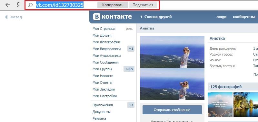Select the vk.com/id132730325 address field

click(60, 5)
